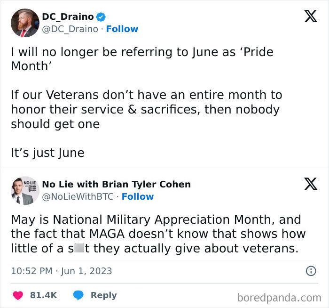Click the blue reply speech bubble icon
The height and width of the screenshot is (308, 329).
[78, 295]
